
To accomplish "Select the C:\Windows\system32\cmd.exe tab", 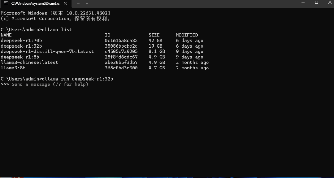I will pos(36,3).
